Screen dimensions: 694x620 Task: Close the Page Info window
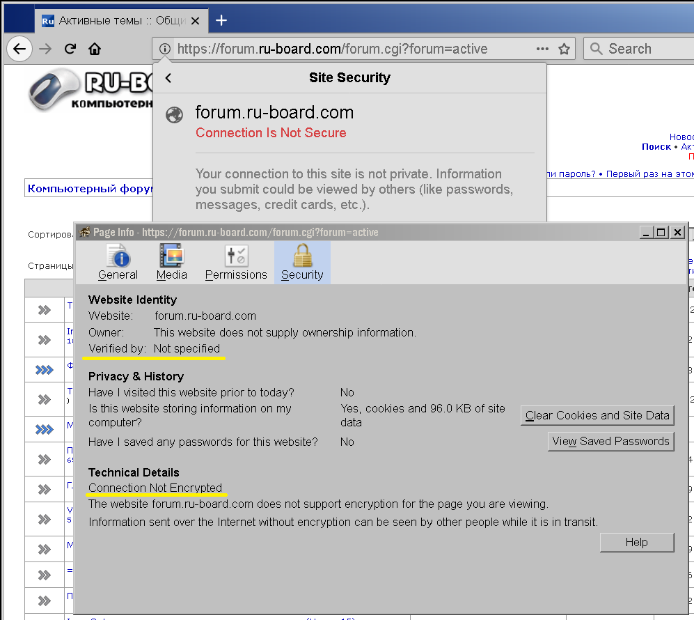point(677,233)
